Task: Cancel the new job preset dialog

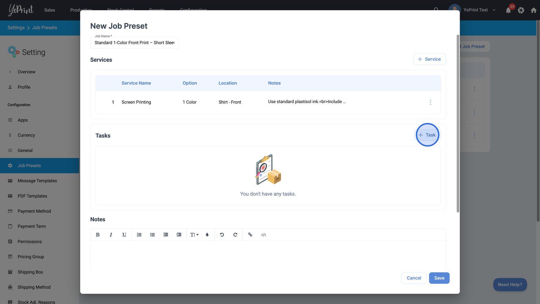Action: coord(414,278)
